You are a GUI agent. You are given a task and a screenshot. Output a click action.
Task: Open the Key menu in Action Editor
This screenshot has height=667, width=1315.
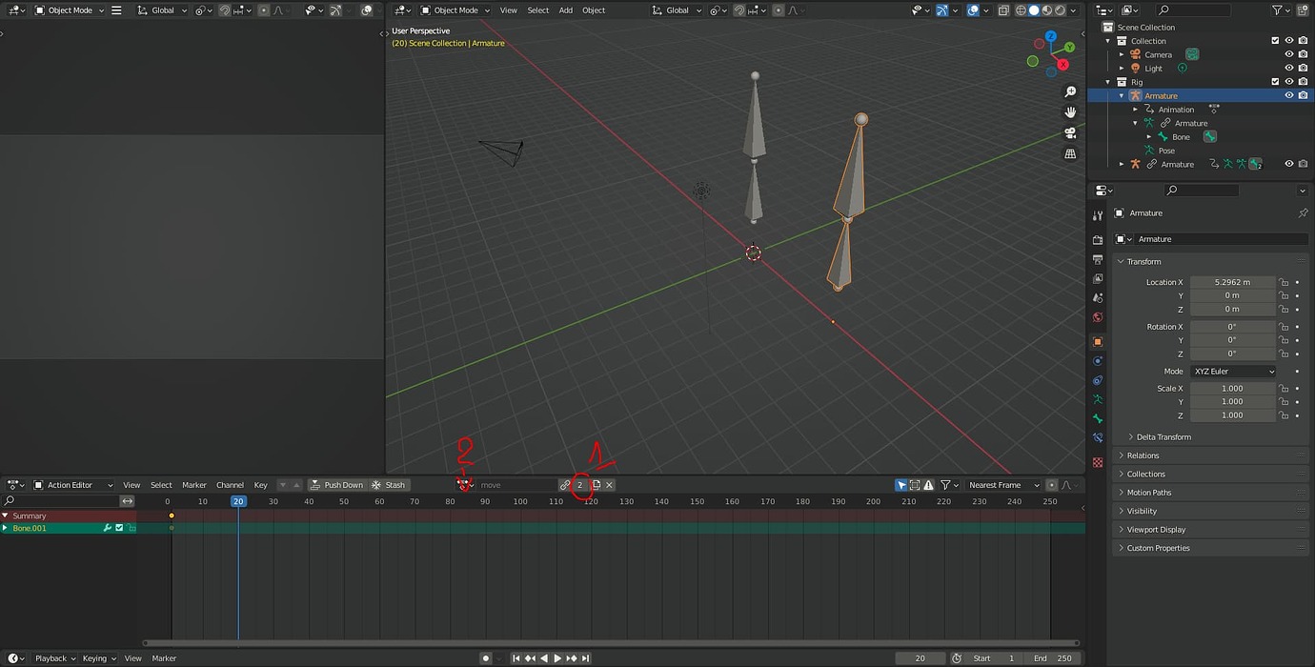(260, 485)
